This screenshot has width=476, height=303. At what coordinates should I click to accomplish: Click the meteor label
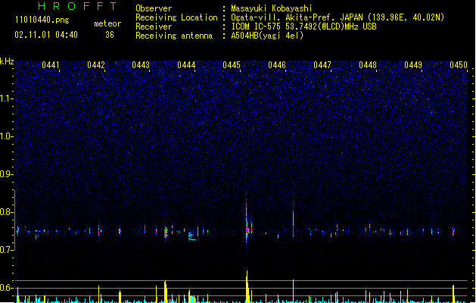point(107,23)
